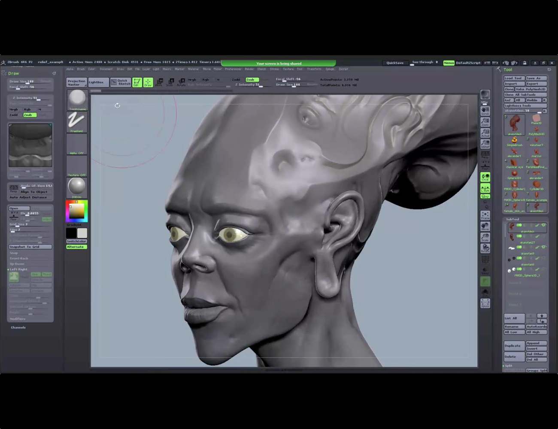Screen dimensions: 558x429
Task: Click the Load Tool button
Action: click(514, 78)
